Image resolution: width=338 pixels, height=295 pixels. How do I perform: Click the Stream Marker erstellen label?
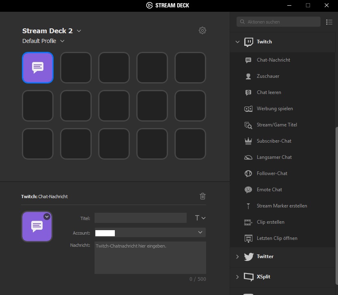pyautogui.click(x=282, y=206)
